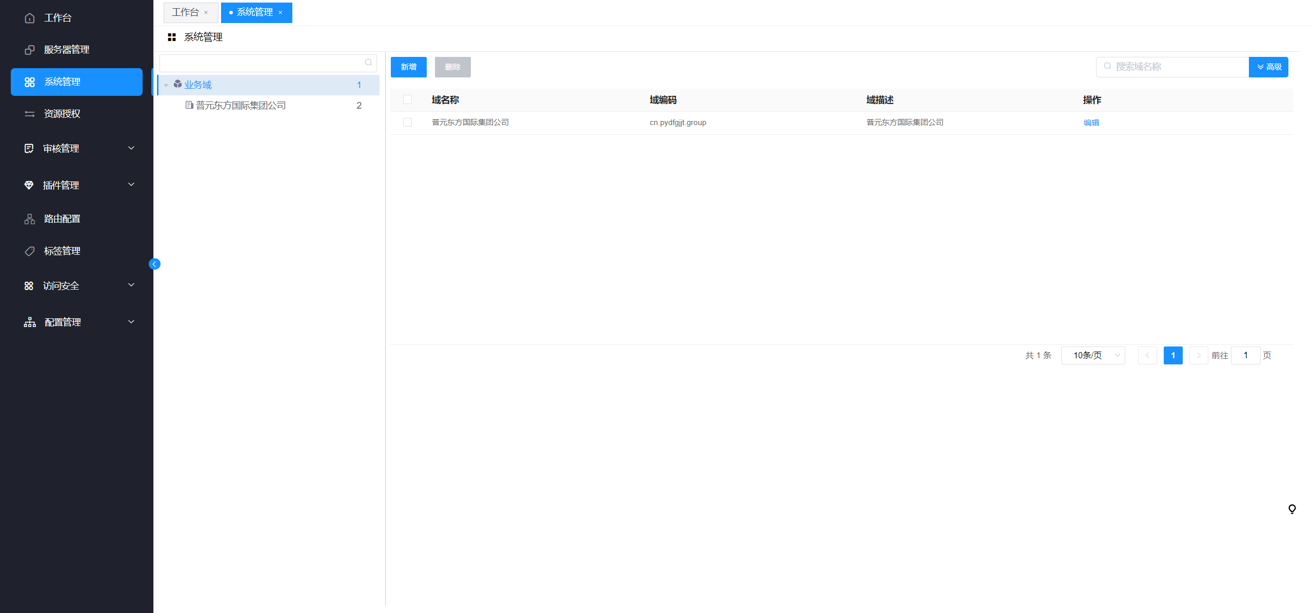
Task: Focus the 搜索域名称 search field
Action: 1172,67
